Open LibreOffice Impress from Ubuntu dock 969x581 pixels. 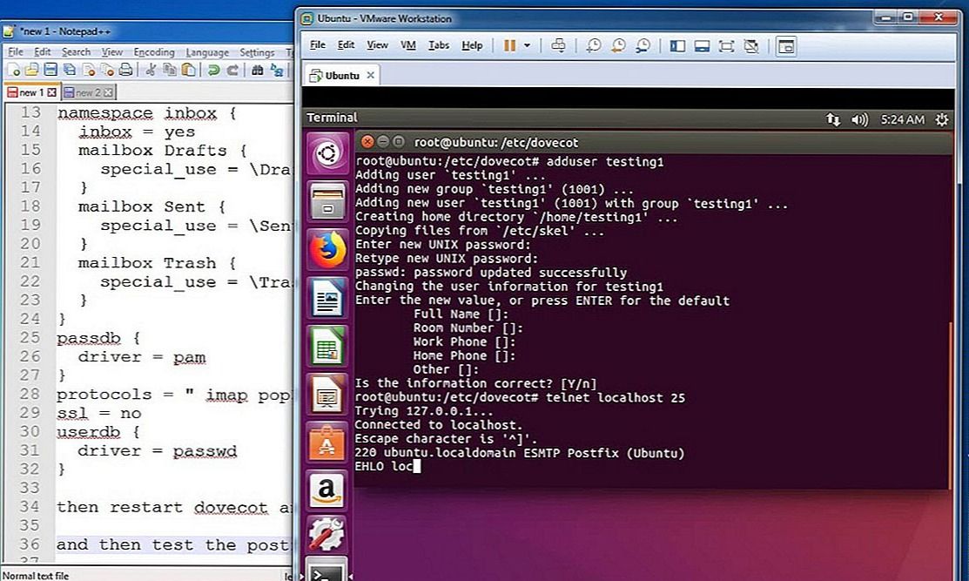[327, 395]
